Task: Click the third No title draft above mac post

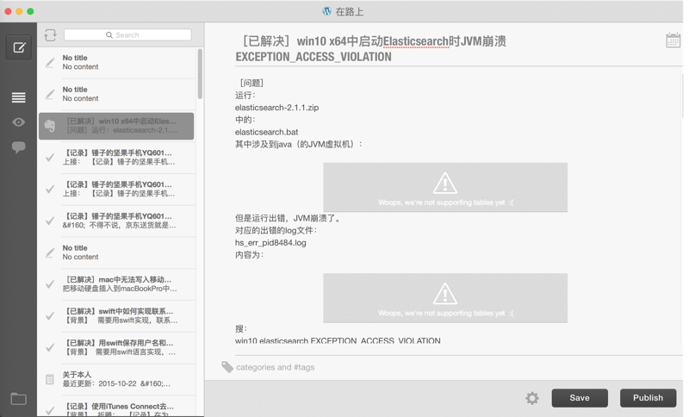Action: [116, 252]
